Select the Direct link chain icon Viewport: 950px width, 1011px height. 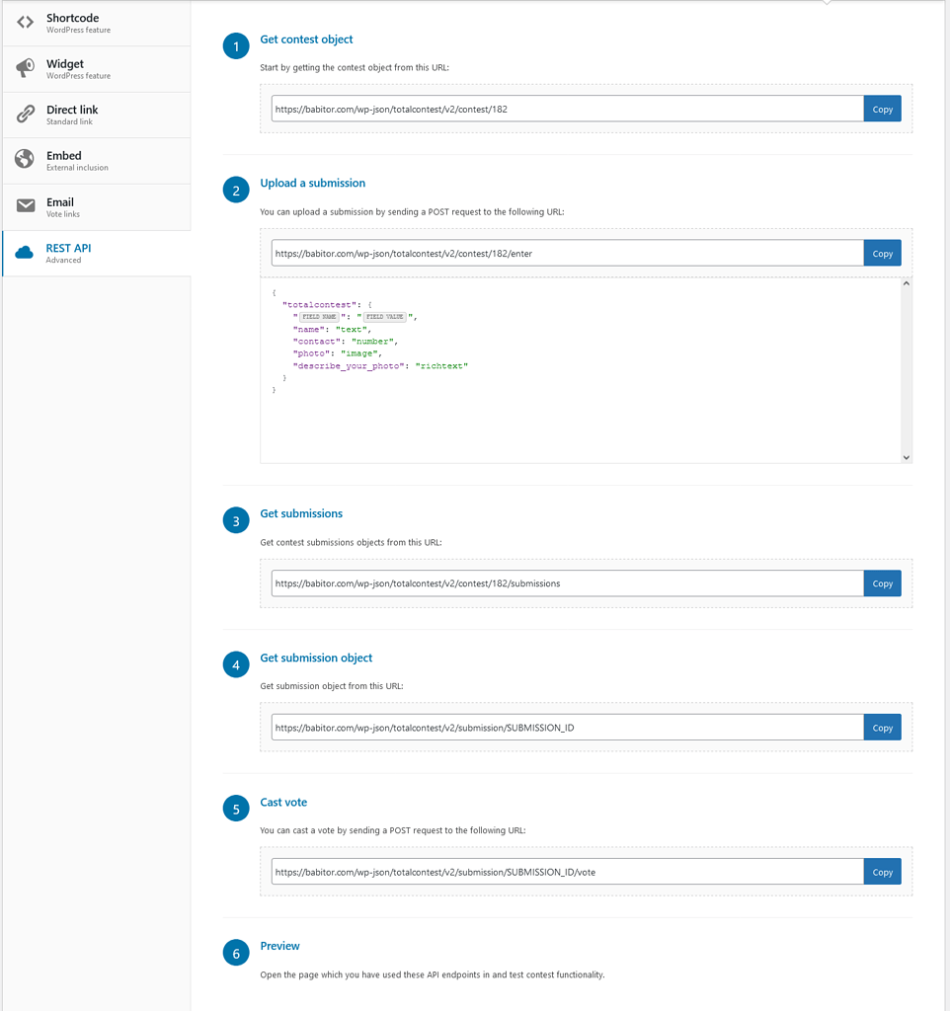25,114
